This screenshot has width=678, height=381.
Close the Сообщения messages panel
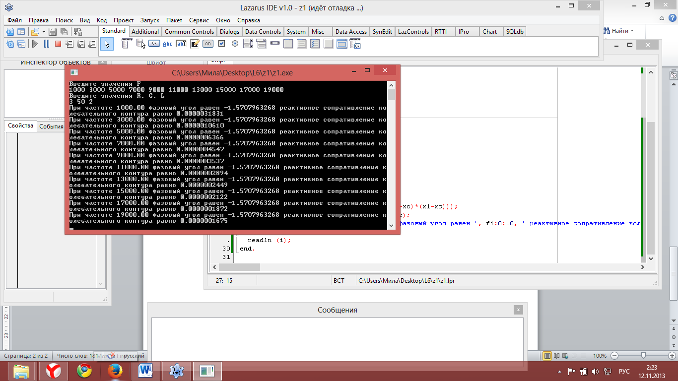tap(518, 310)
